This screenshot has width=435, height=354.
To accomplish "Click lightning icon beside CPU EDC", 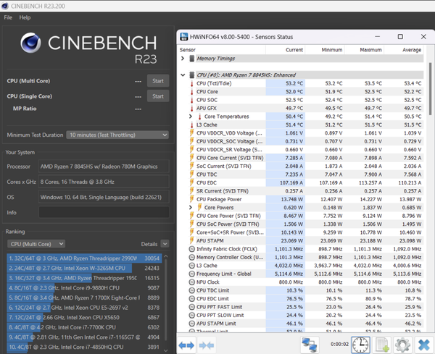I will 191,182.
